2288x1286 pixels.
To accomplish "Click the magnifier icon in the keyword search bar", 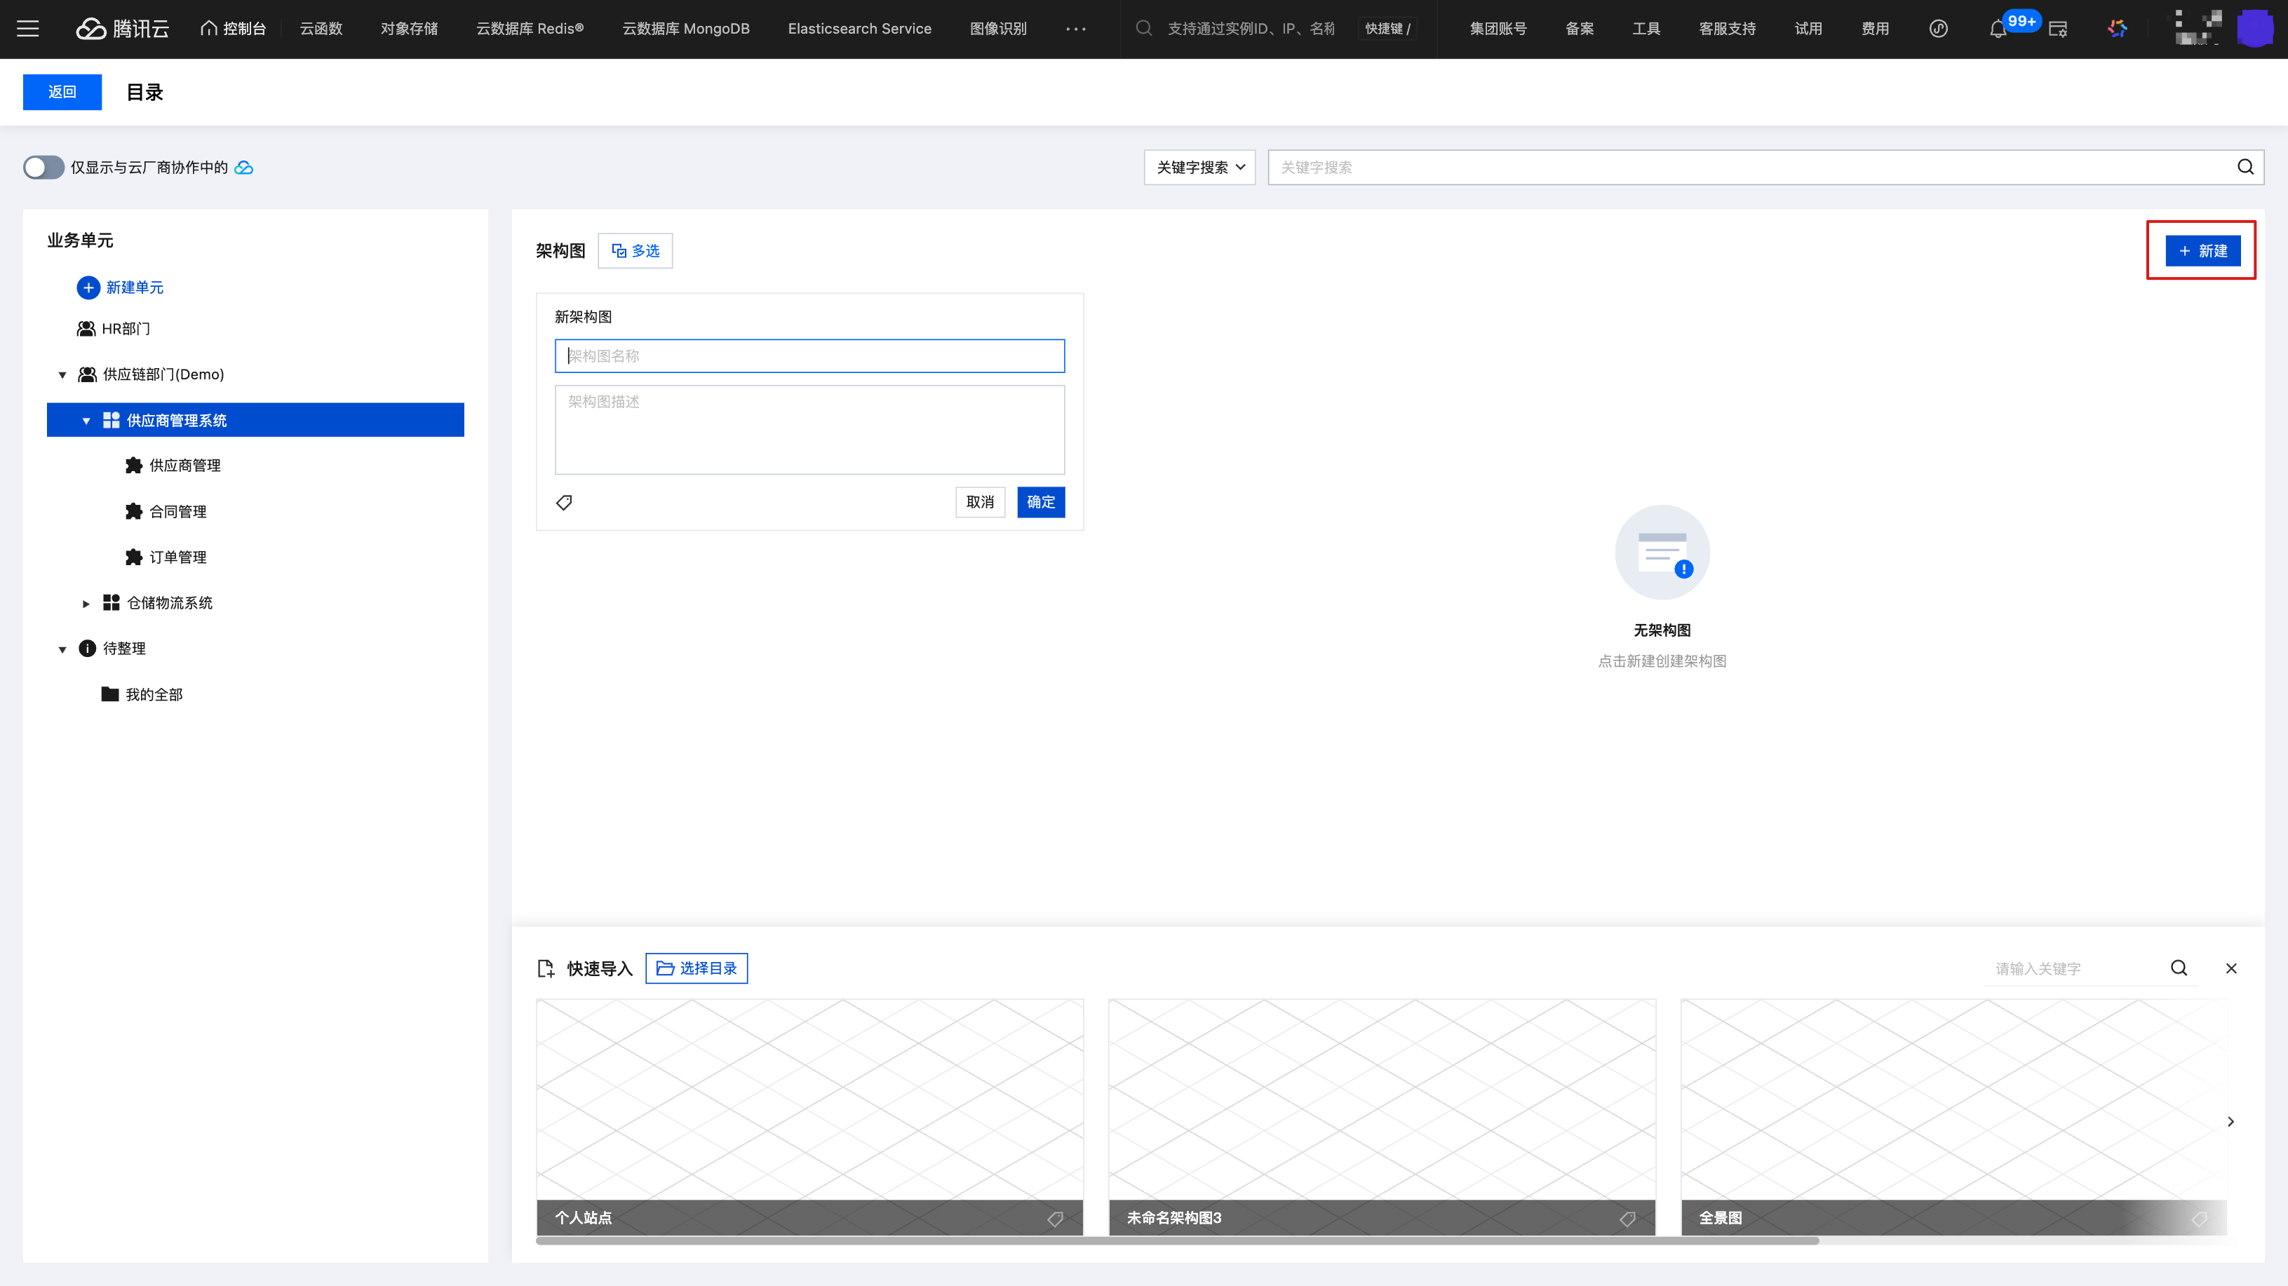I will [2245, 167].
